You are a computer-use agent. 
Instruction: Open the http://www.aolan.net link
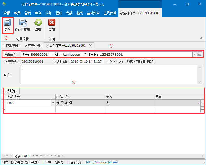click(102, 162)
